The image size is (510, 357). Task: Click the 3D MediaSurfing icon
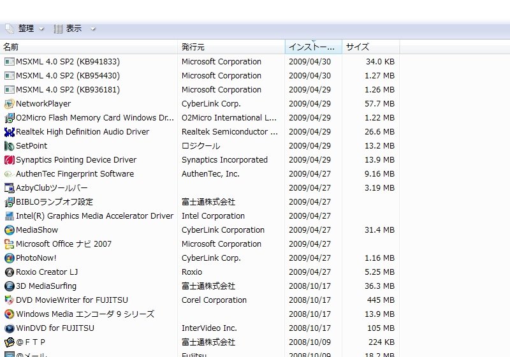[x=10, y=286]
